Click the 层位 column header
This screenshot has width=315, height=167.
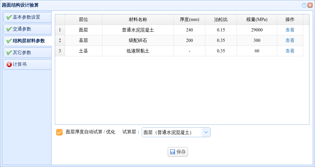click(x=83, y=19)
